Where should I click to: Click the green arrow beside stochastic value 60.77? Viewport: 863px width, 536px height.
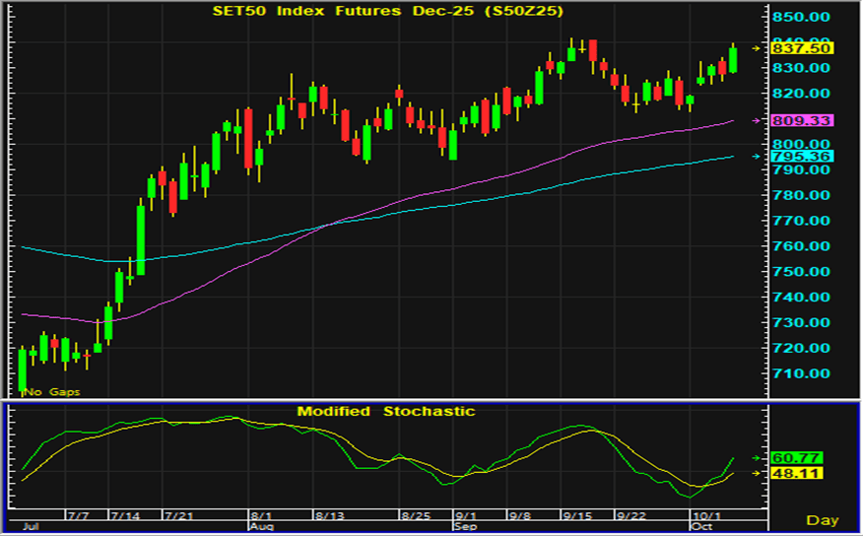(x=757, y=458)
